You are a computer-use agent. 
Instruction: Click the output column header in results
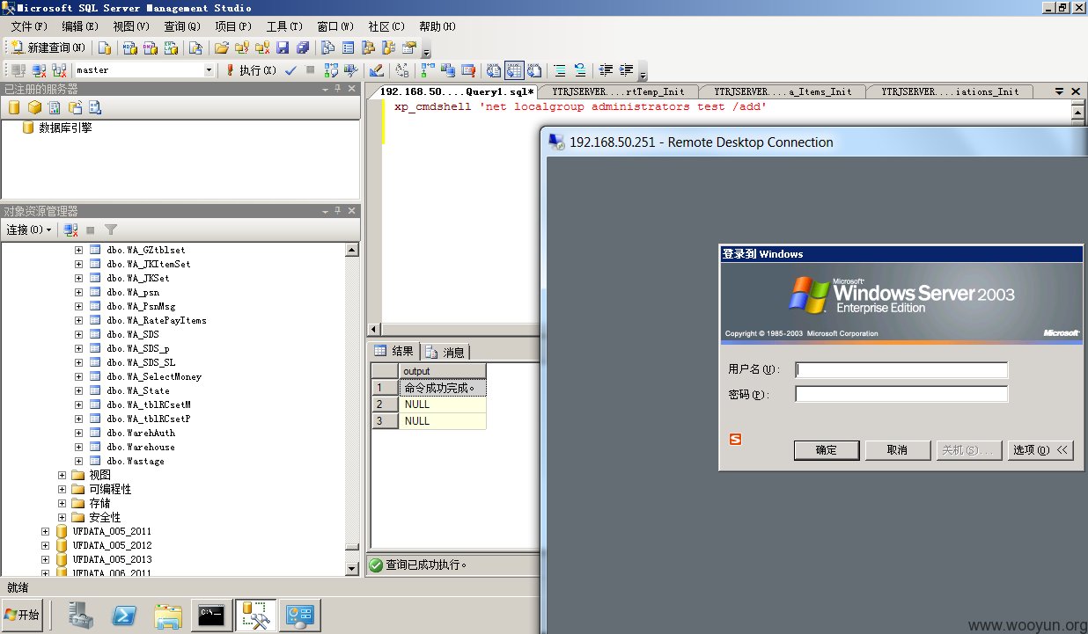click(443, 371)
